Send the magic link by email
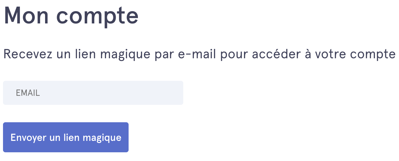399x161 pixels. pyautogui.click(x=66, y=137)
